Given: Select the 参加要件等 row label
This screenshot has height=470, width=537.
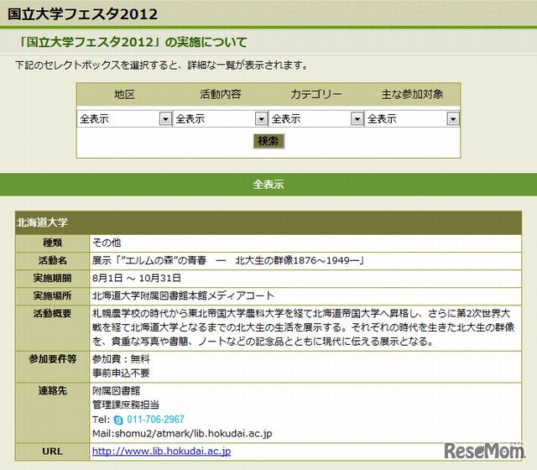Looking at the screenshot, I should pyautogui.click(x=52, y=359).
